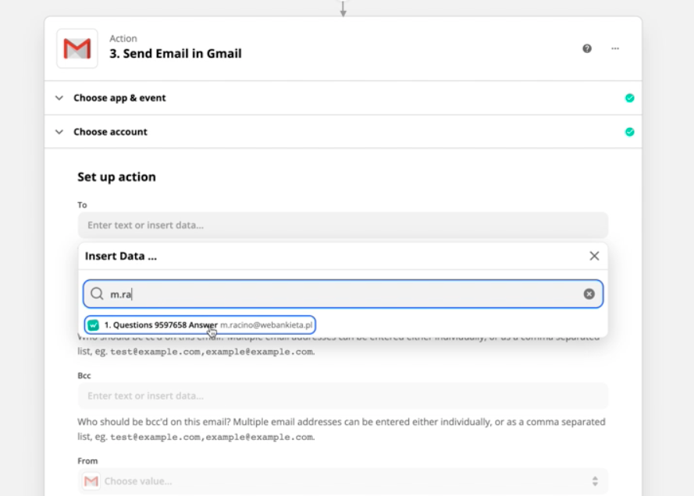Close the Insert Data panel

coord(594,256)
